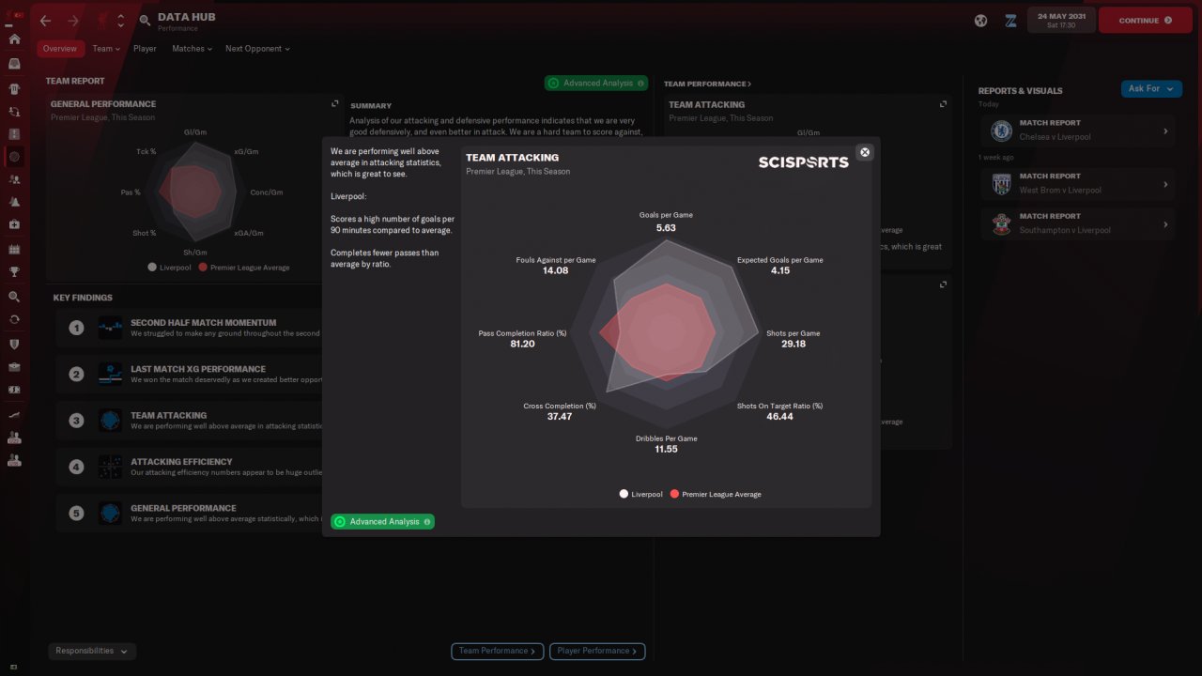The width and height of the screenshot is (1202, 676).
Task: Select the Data Hub icon in the sidebar
Action: (14, 157)
